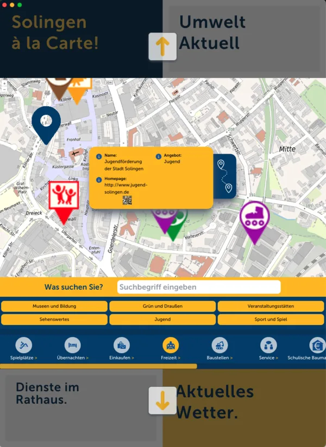Click the QR code in the popup
Viewport: 326px width, 447px height.
pos(127,200)
